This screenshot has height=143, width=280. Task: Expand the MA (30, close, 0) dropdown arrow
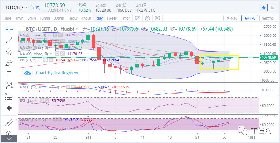pos(51,48)
